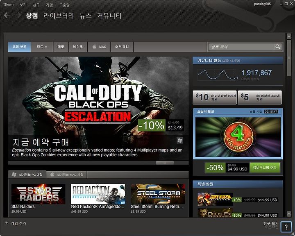295x236 pixels.
Task: Click the Steel Storm: Burning Retribution title
Action: (157, 206)
